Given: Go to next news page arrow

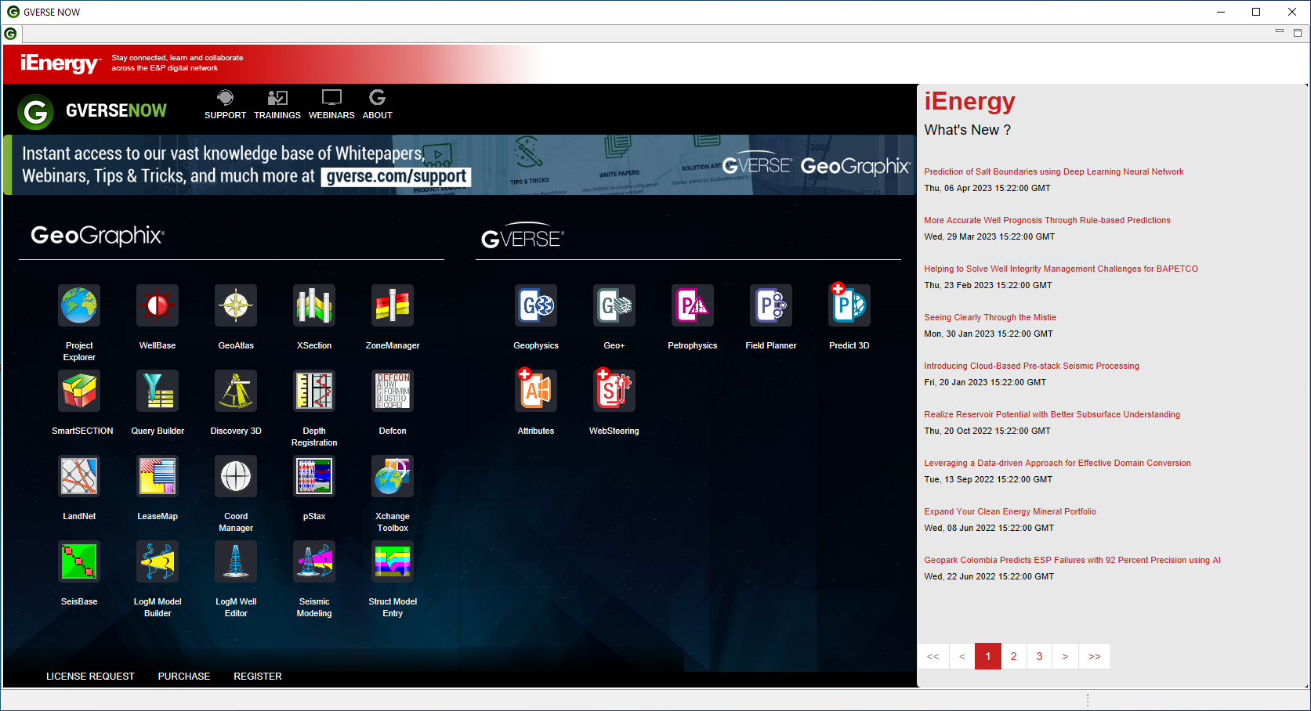Looking at the screenshot, I should (x=1065, y=656).
